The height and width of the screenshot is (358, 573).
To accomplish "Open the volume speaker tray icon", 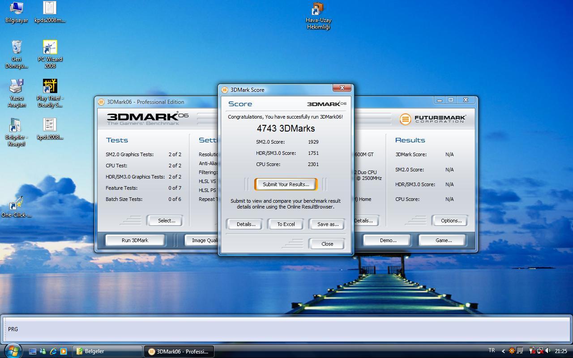I will pos(548,351).
